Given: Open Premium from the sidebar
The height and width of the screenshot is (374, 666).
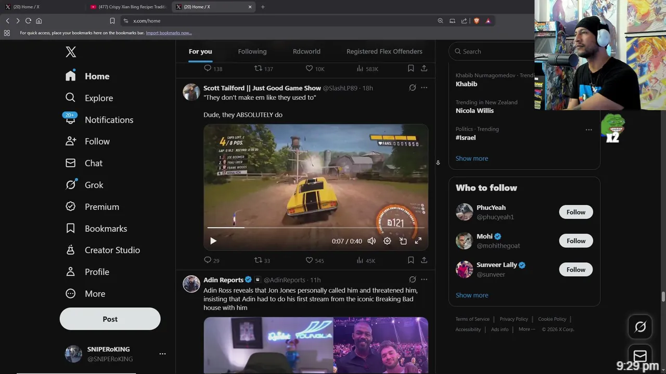Looking at the screenshot, I should (92, 207).
